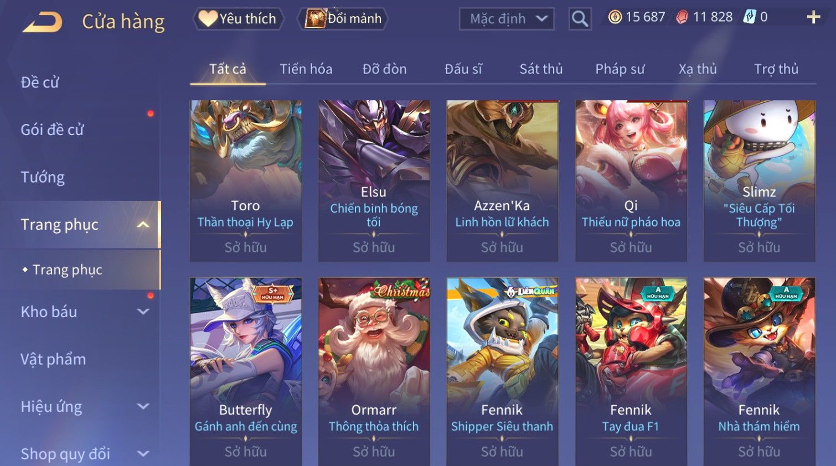This screenshot has width=836, height=466.
Task: Select the Tiến hóa filter tab
Action: pos(306,69)
